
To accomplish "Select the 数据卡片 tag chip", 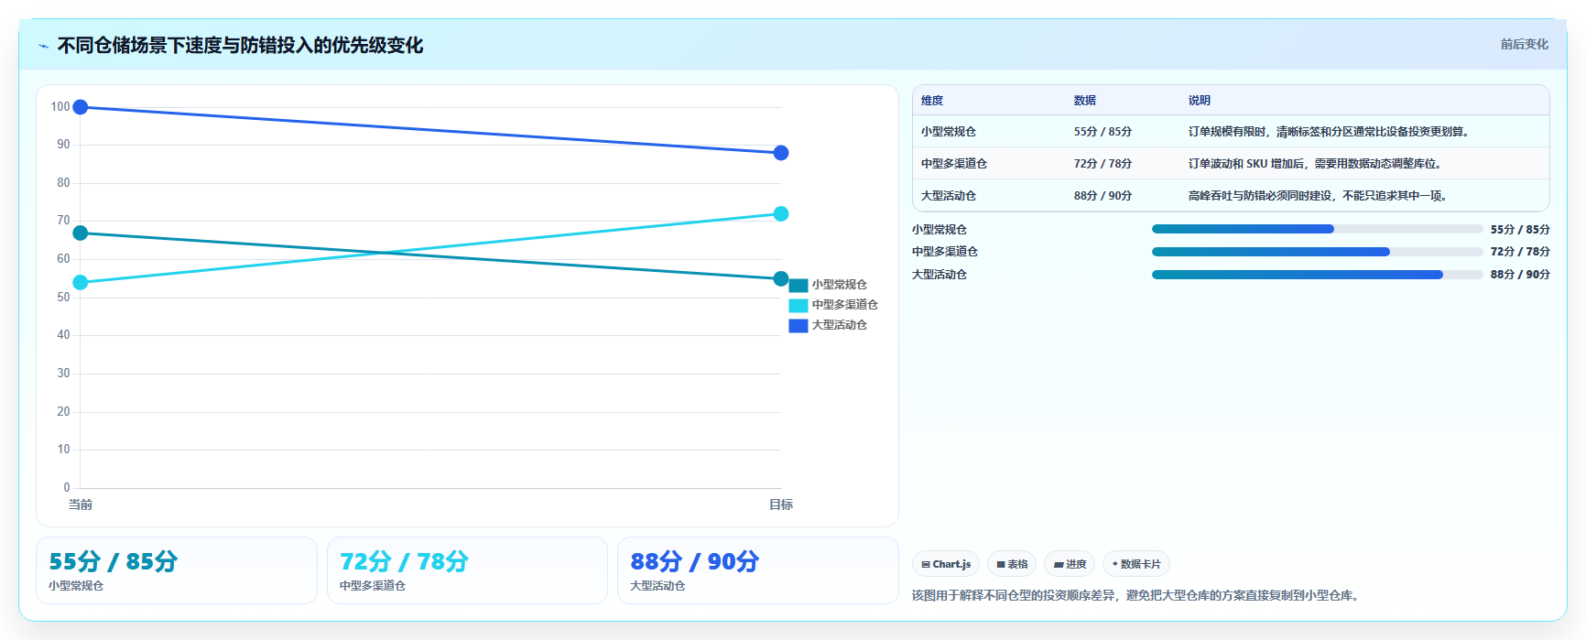I will click(x=1136, y=564).
